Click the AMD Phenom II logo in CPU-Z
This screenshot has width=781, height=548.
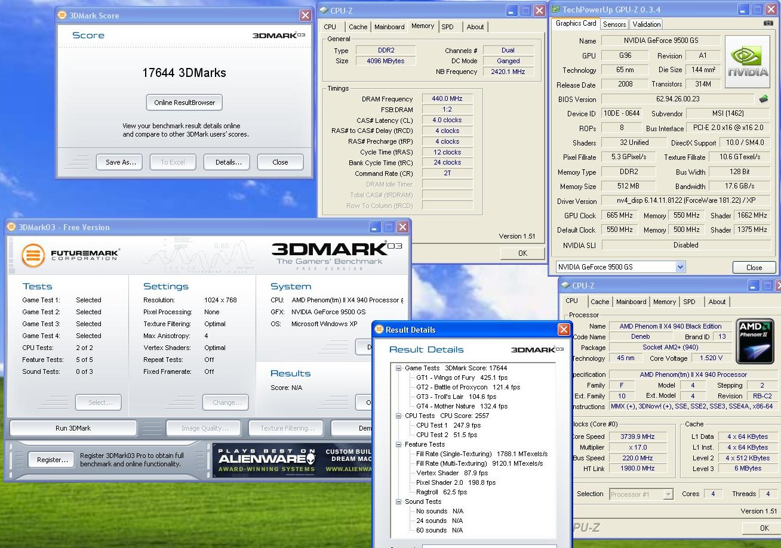(755, 342)
